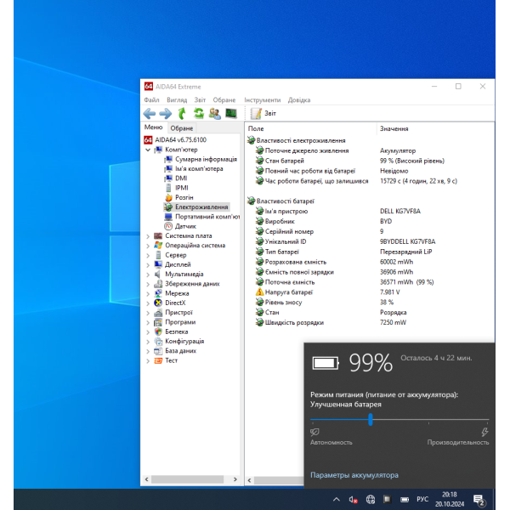Screen dimensions: 510x510
Task: Click the Производительность lightning icon
Action: (484, 432)
